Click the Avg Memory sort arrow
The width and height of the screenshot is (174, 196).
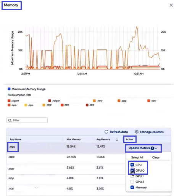(x=117, y=139)
